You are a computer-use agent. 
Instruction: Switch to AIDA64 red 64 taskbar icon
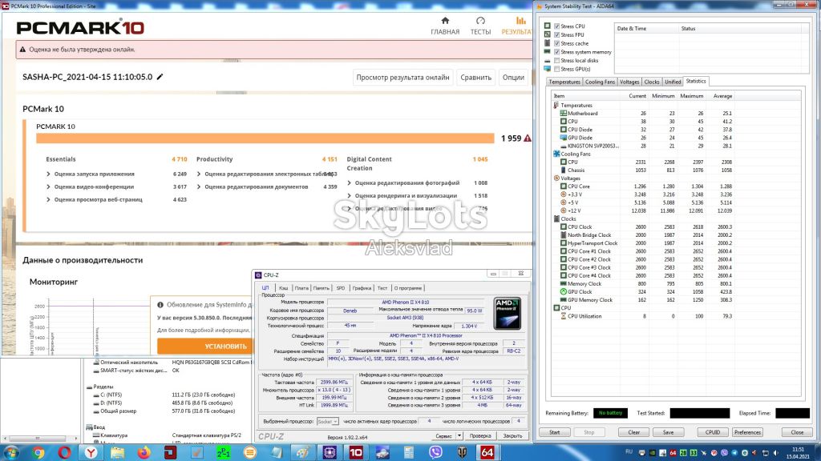coord(487,452)
